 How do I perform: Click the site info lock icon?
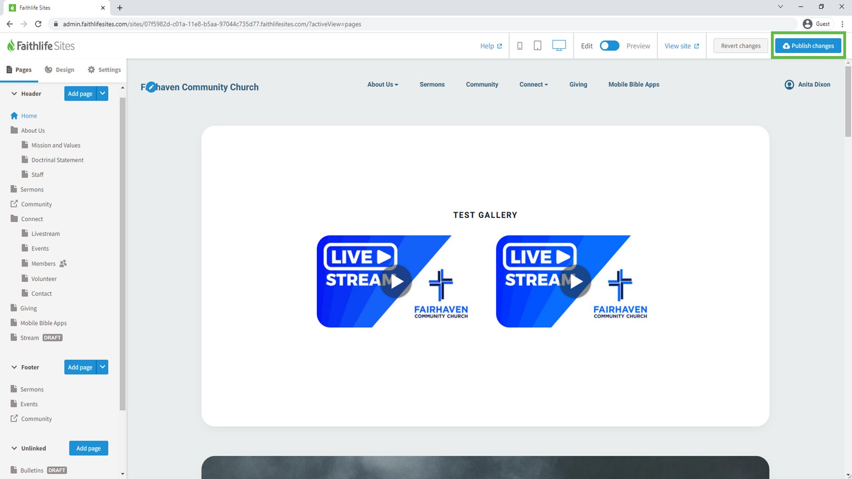(x=56, y=24)
